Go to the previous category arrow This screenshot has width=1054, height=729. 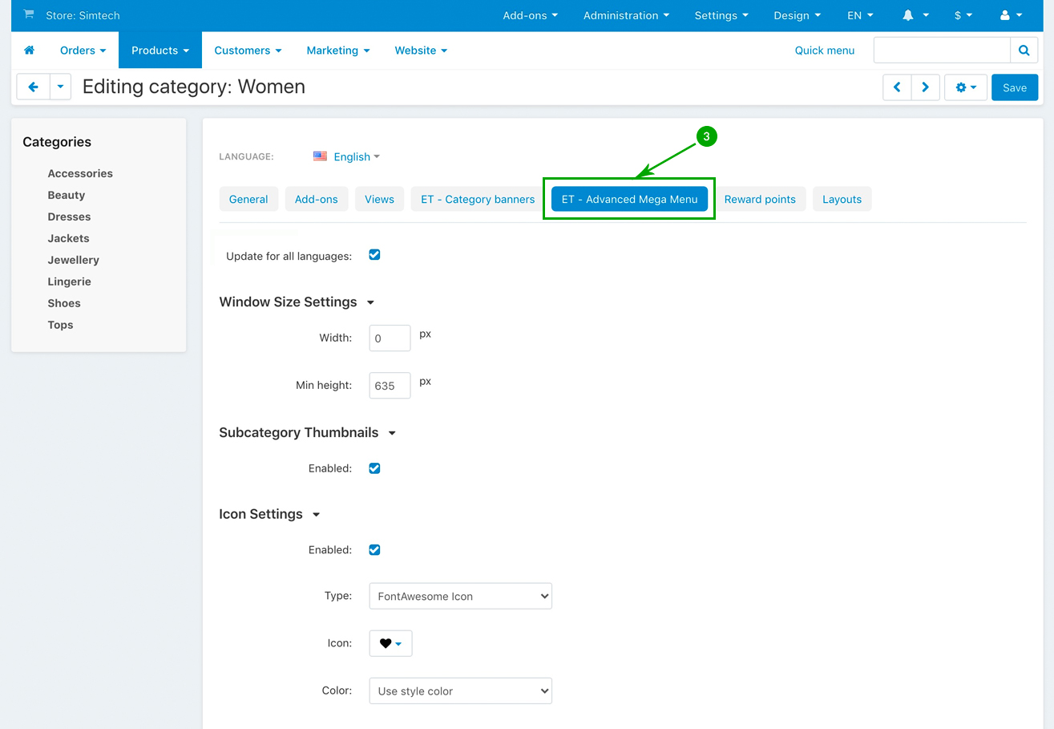coord(897,87)
